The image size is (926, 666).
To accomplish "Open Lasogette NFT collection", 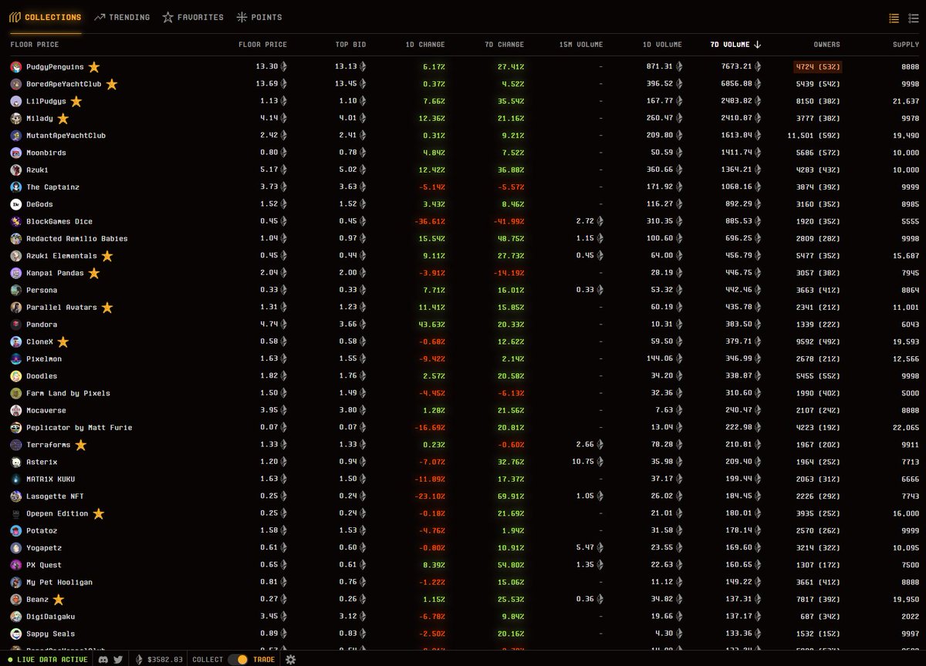I will 55,496.
